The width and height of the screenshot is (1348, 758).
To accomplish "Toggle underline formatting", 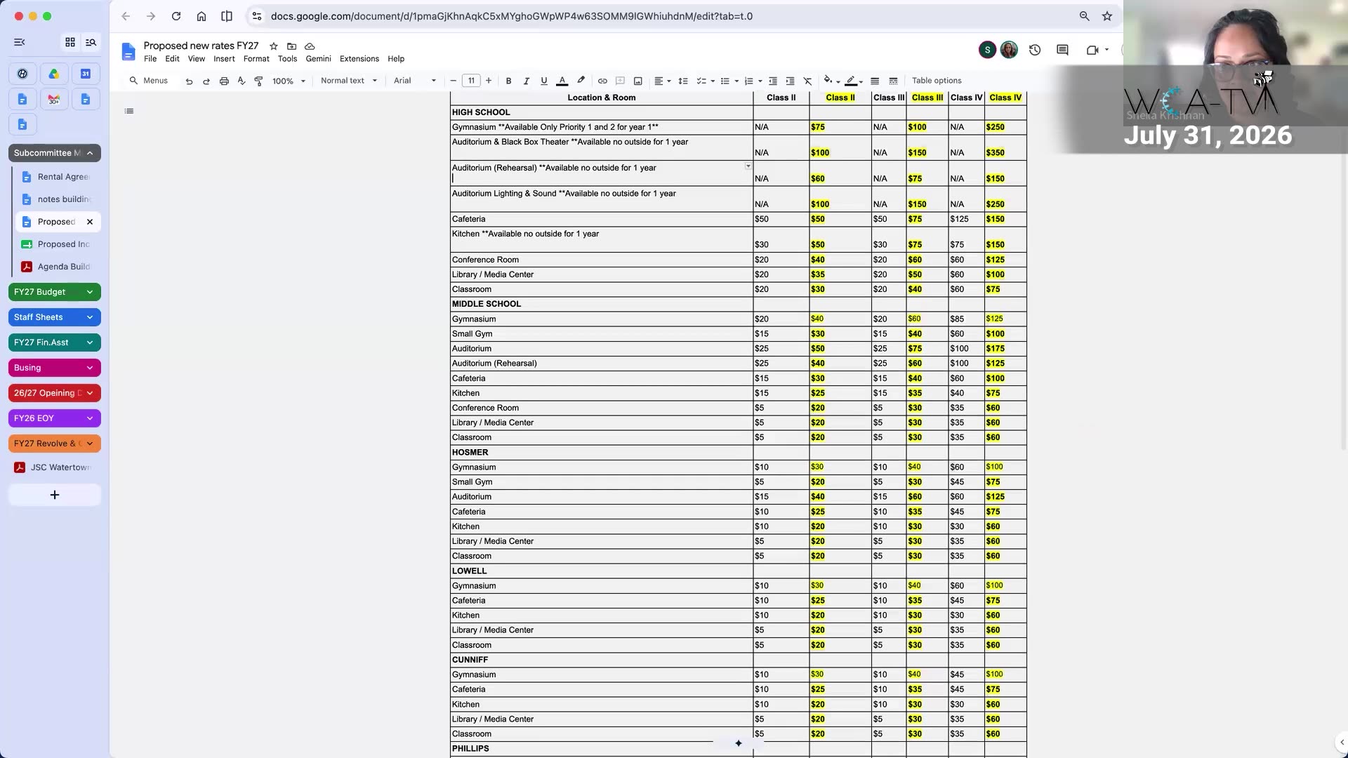I will (543, 81).
